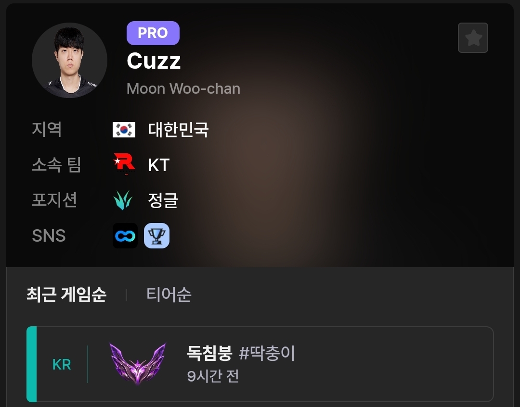Click the South Korea flag icon
Viewport: 520px width, 407px height.
[124, 130]
